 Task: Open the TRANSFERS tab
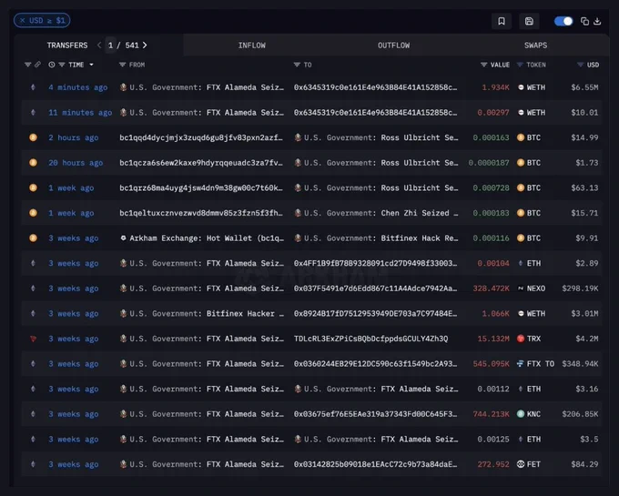(x=67, y=46)
